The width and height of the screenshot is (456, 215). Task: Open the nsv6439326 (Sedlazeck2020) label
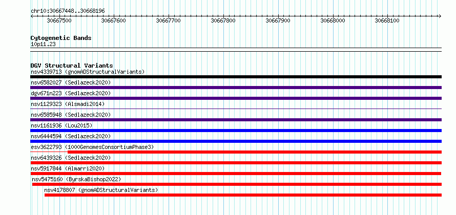point(71,158)
